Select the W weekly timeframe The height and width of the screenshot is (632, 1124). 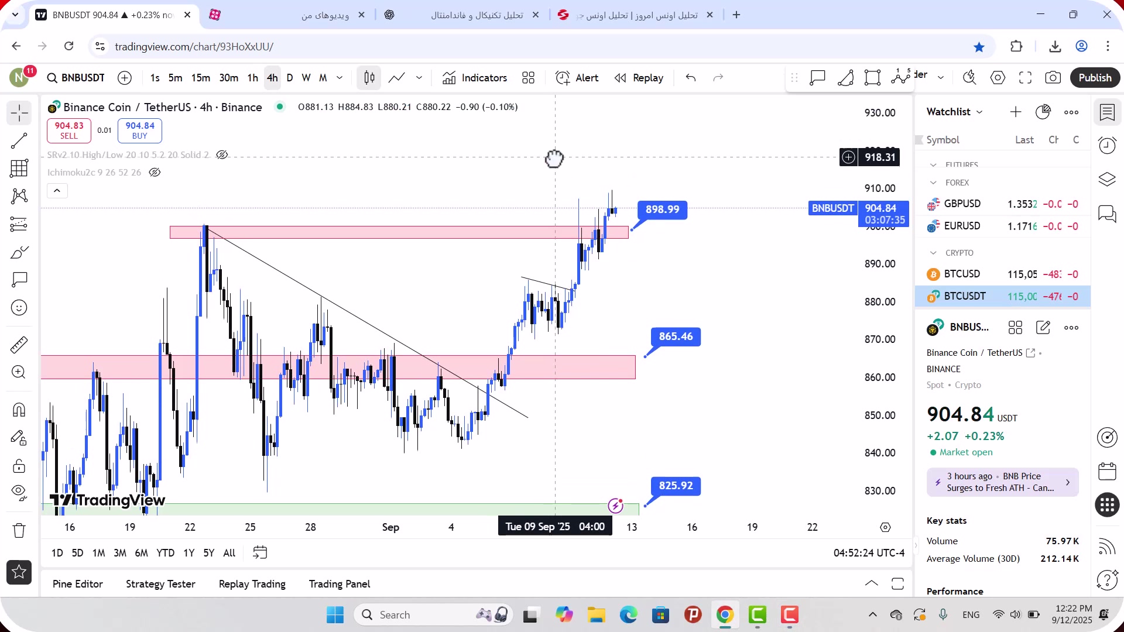306,78
